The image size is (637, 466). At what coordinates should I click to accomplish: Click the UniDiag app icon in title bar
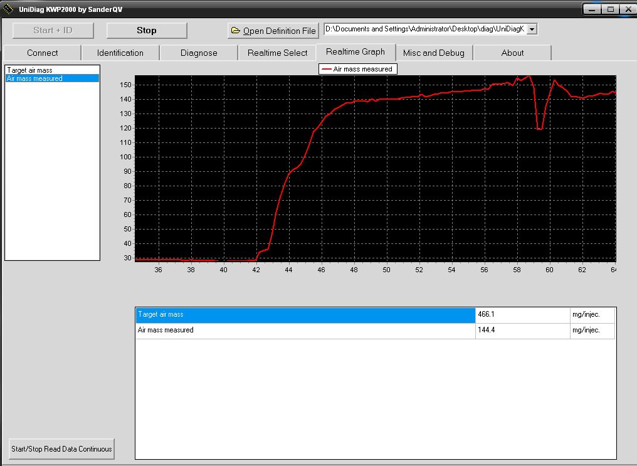pos(8,9)
